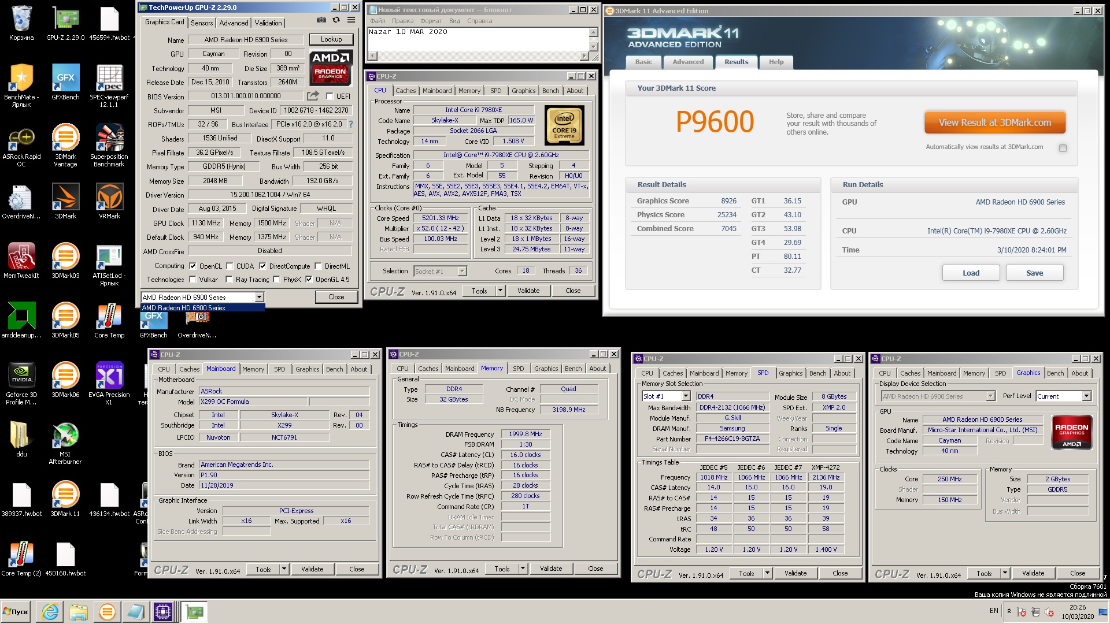
Task: Click Validate in CPU-Z Graphics window
Action: pos(1033,573)
